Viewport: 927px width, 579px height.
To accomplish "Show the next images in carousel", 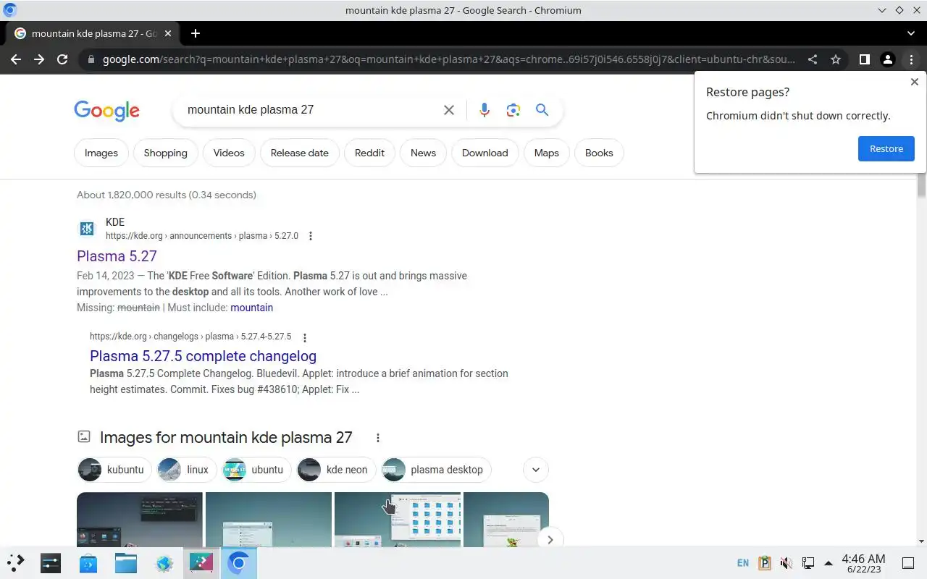I will coord(550,539).
